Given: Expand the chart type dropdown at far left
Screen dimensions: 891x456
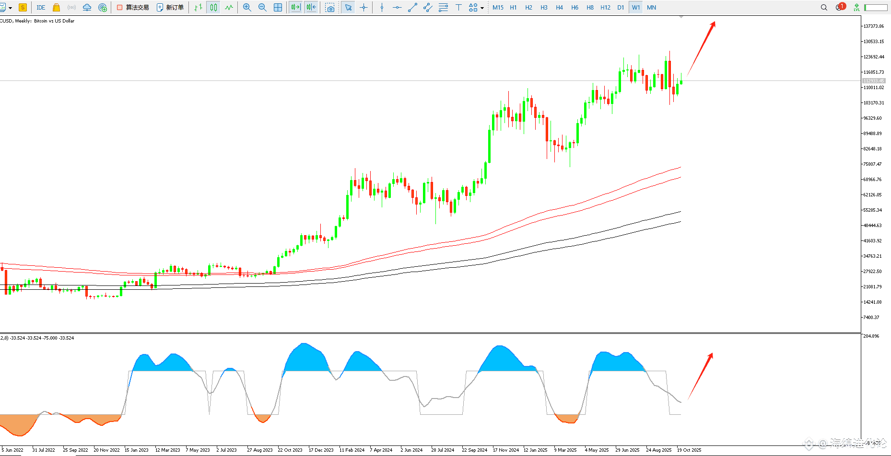Looking at the screenshot, I should pos(10,8).
